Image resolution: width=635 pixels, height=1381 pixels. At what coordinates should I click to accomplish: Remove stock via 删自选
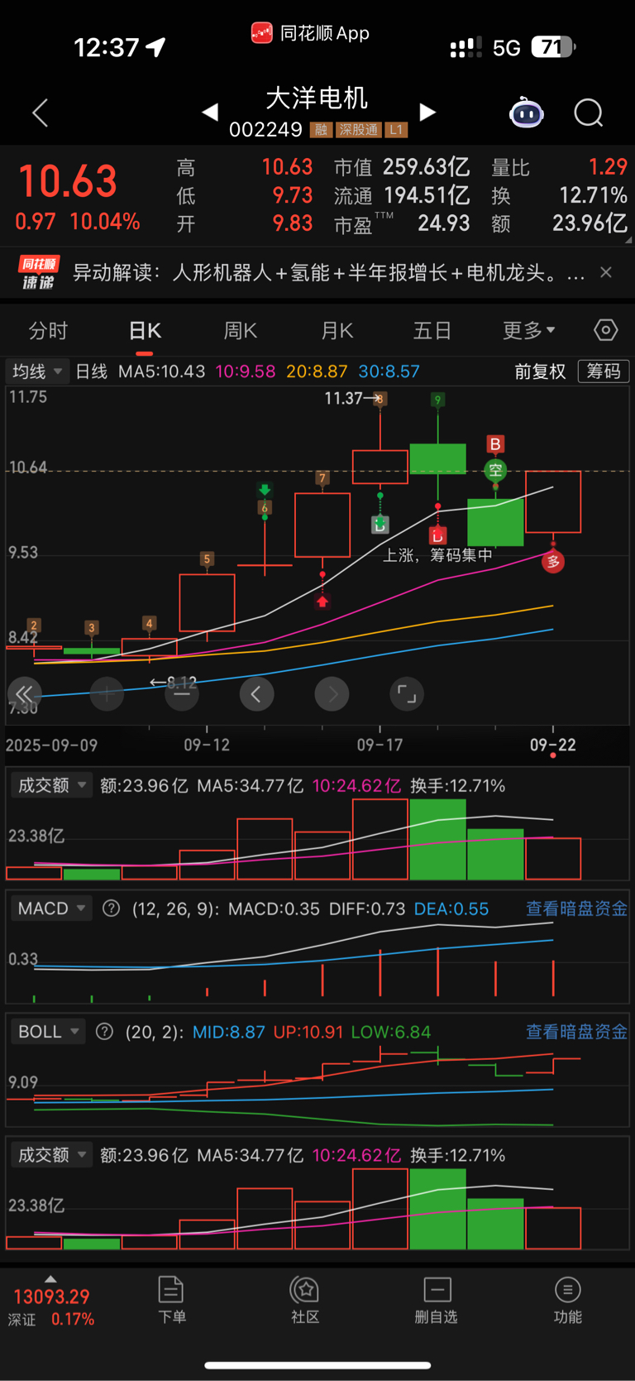tap(437, 1299)
